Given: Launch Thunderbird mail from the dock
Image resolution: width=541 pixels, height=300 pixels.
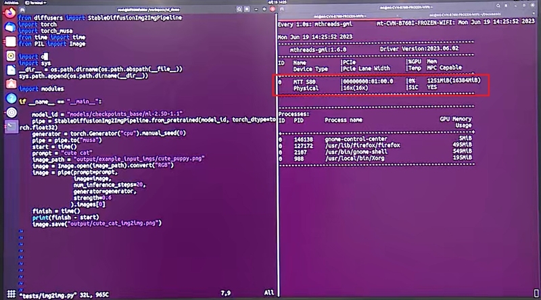Looking at the screenshot, I should [10, 27].
